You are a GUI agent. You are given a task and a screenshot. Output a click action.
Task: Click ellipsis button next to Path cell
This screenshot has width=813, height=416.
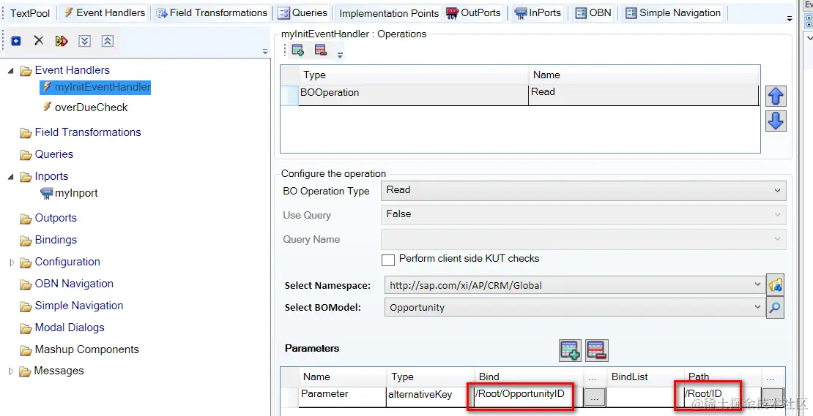[773, 397]
